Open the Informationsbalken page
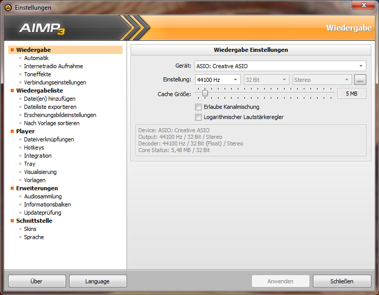The image size is (379, 295). coord(47,204)
